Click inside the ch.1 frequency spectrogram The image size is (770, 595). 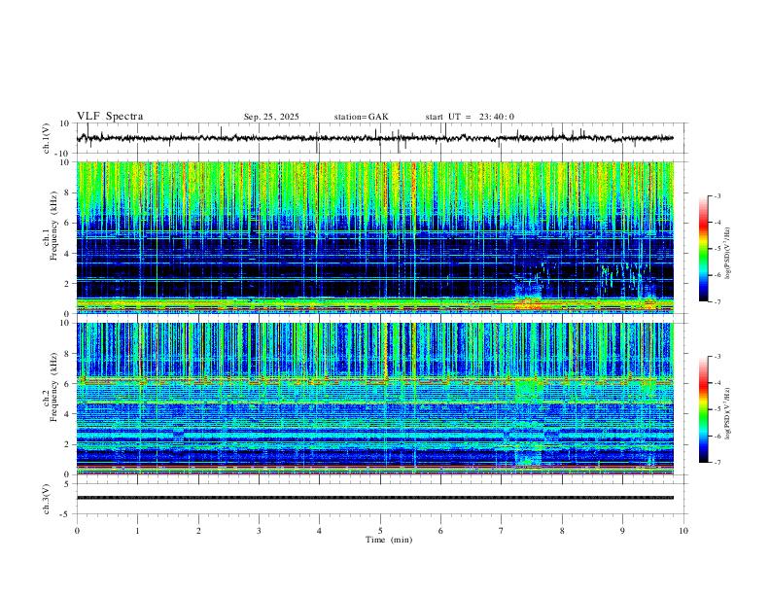(x=374, y=237)
